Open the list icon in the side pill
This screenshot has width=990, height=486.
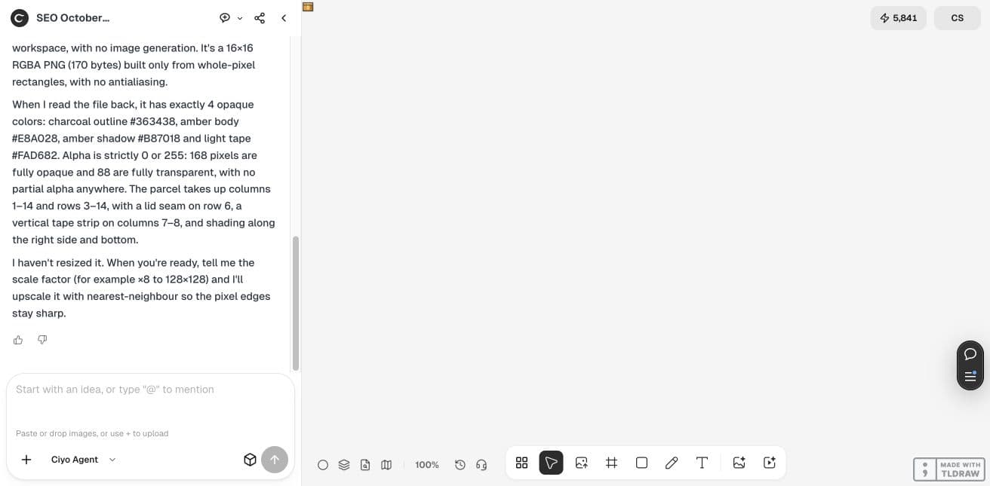(970, 376)
